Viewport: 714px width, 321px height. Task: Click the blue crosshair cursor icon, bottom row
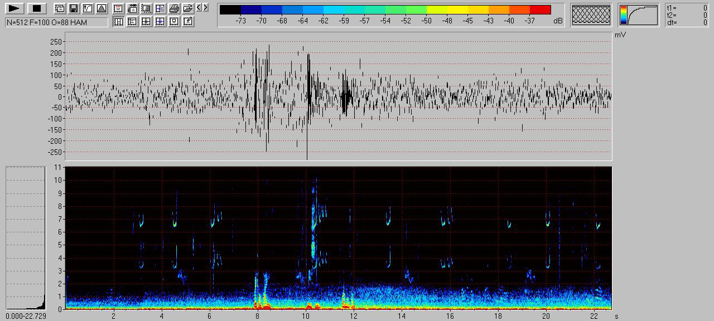[x=160, y=22]
